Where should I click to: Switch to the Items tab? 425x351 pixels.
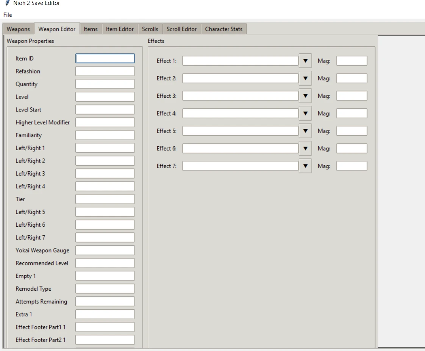coord(91,29)
